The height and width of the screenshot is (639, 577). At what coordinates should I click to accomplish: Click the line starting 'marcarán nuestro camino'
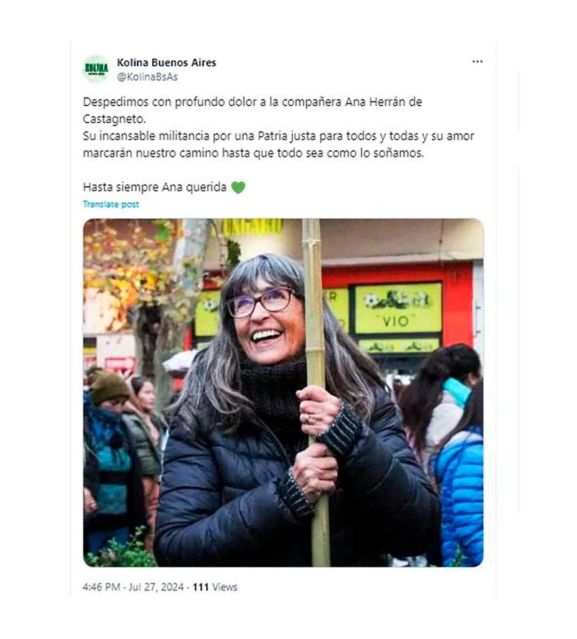[253, 153]
